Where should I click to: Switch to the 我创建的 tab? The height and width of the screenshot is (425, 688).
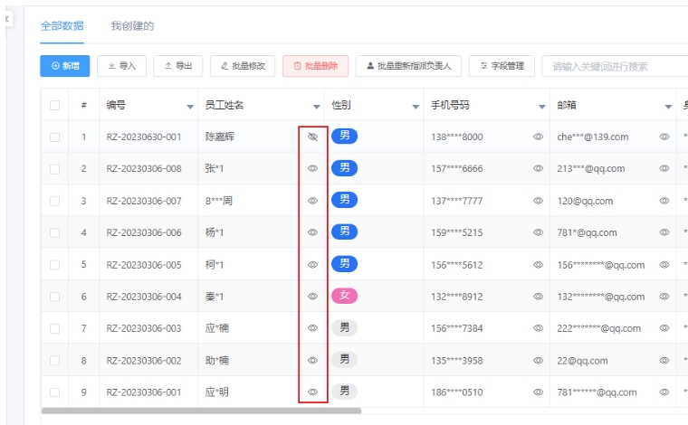(132, 26)
